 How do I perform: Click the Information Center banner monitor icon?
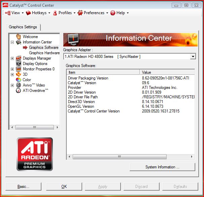point(73,39)
